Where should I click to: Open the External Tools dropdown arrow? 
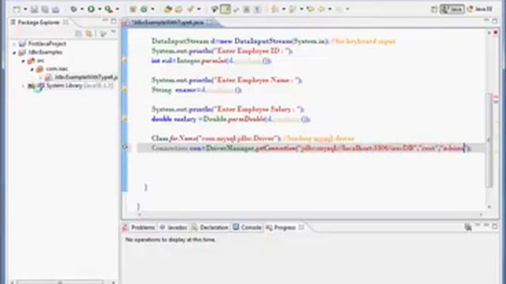tap(117, 9)
